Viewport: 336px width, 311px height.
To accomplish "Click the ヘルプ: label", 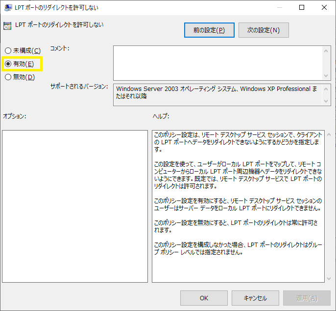I will pos(161,116).
